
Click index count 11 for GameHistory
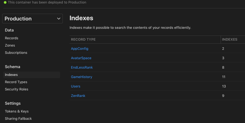coord(224,77)
